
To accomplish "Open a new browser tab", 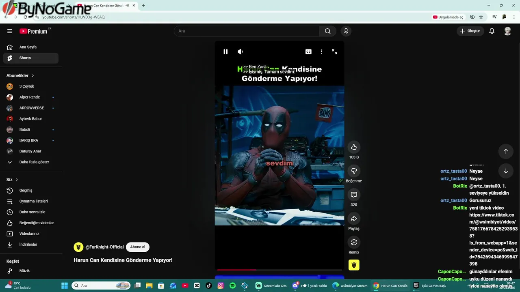I will [x=143, y=6].
